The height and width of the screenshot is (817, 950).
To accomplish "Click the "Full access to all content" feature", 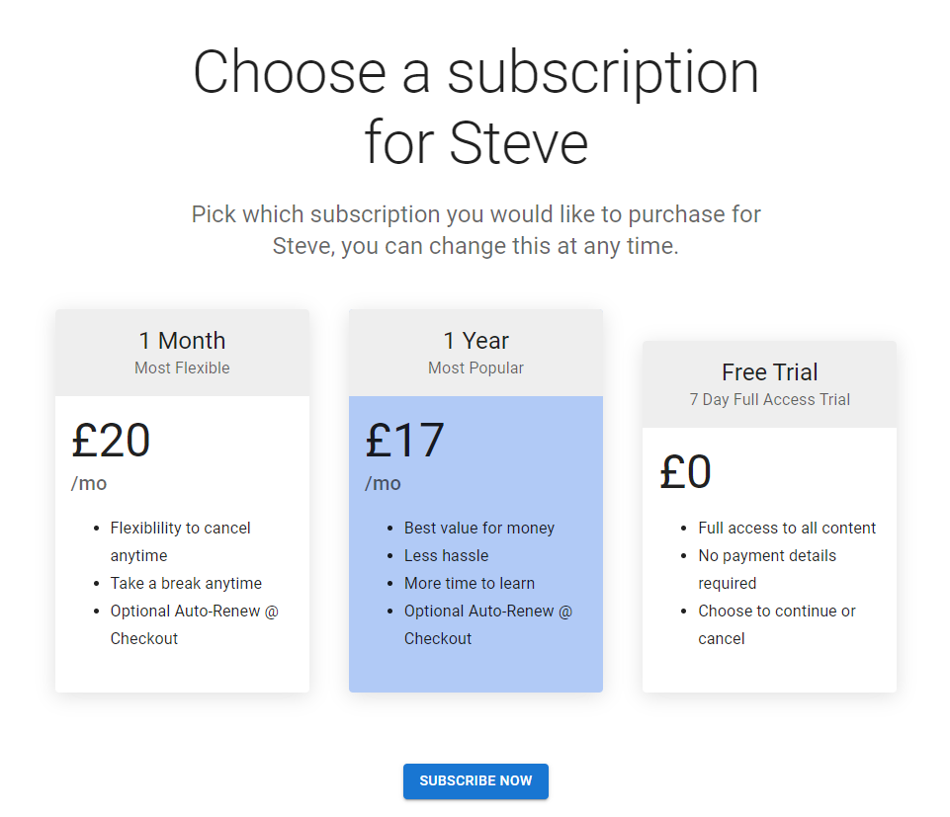I will pyautogui.click(x=787, y=528).
